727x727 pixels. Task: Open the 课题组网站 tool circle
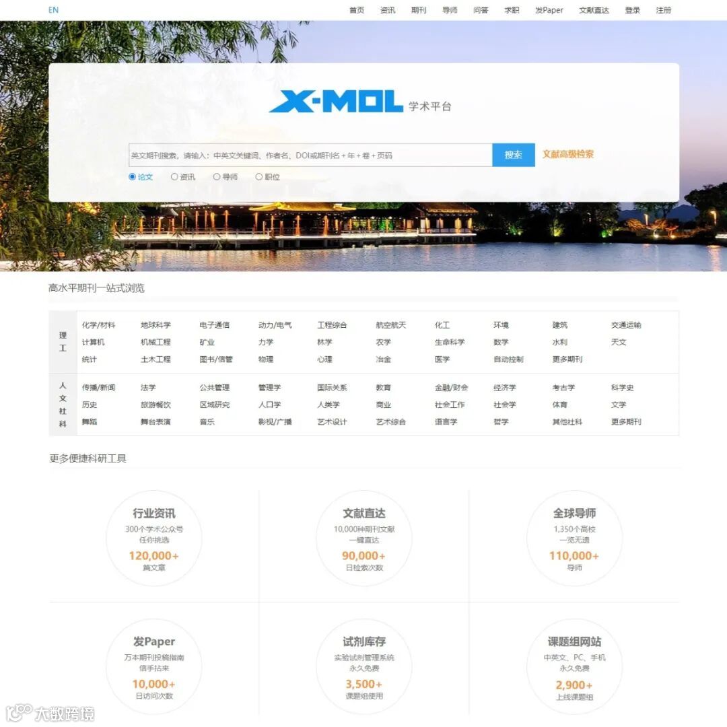pyautogui.click(x=574, y=666)
